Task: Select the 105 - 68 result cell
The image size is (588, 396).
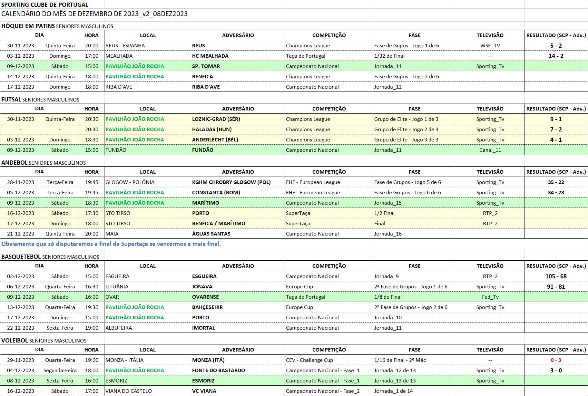Action: pyautogui.click(x=556, y=276)
